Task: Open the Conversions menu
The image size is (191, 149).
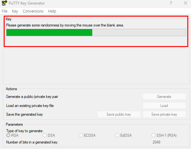Action: pos(33,11)
